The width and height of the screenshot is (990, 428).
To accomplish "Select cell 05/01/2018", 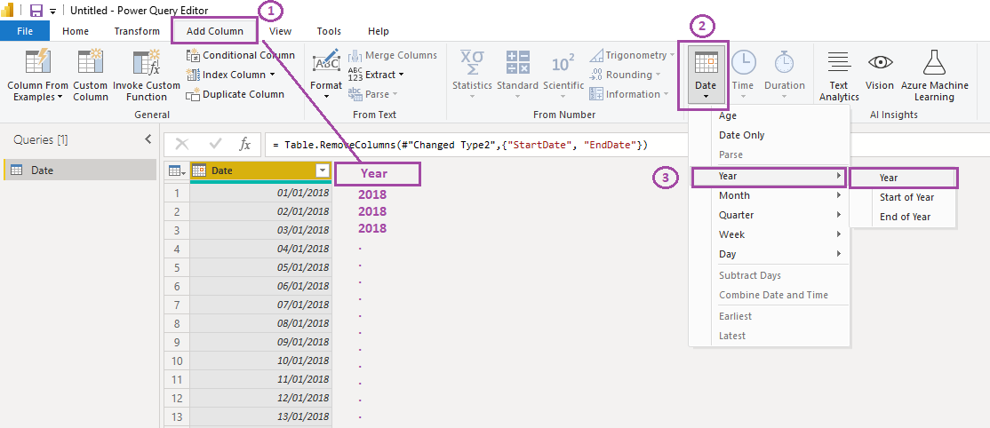I will (x=260, y=267).
